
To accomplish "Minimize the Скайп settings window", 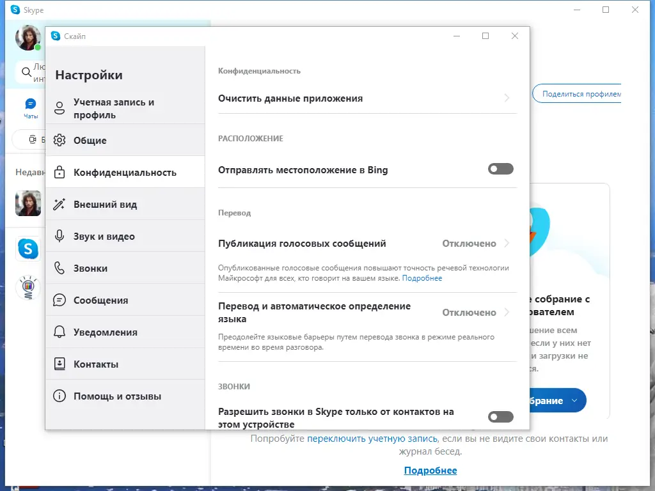I will (x=457, y=36).
